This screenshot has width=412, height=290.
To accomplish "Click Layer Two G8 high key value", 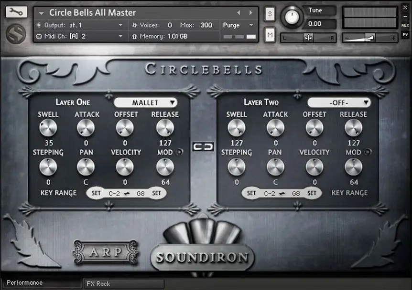I will (x=296, y=194).
